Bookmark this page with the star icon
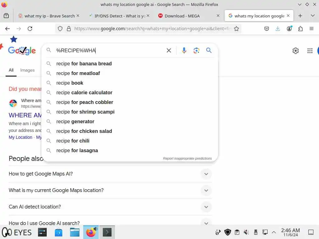Viewport: 319px width, 239px height. click(x=236, y=29)
